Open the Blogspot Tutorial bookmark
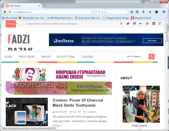 click(x=141, y=18)
